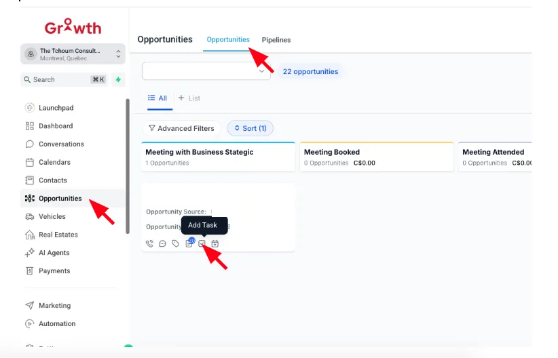558x358 pixels.
Task: Click the green lightning bolt quick action icon
Action: [118, 79]
